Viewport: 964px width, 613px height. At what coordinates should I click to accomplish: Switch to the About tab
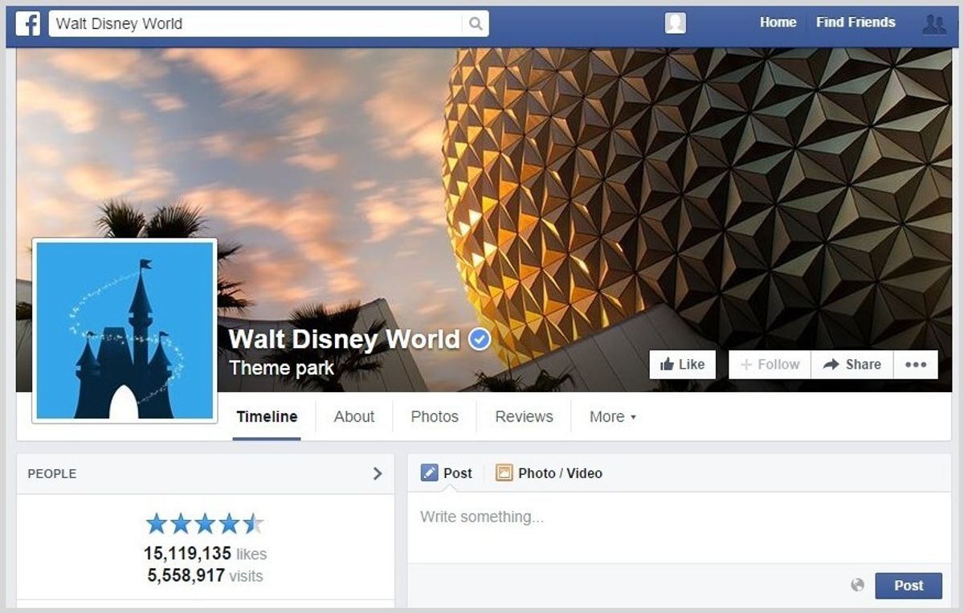[x=354, y=417]
